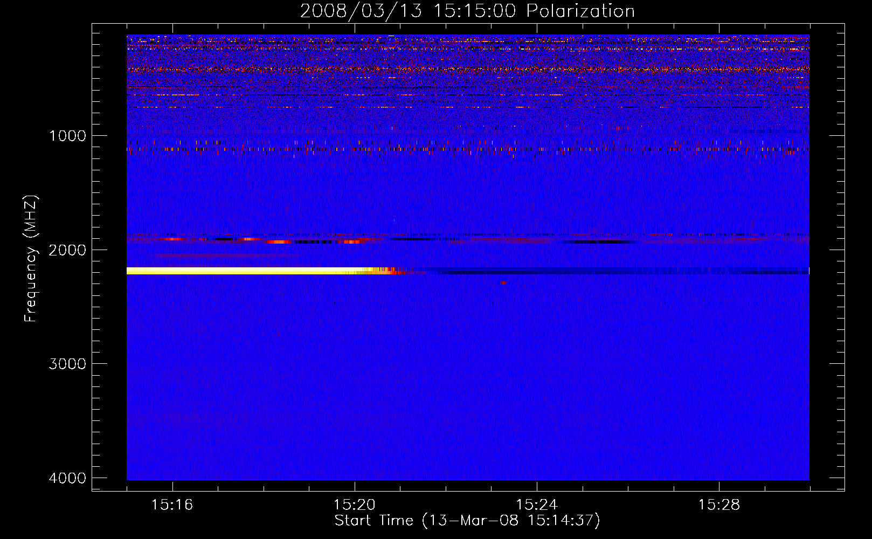Click the 2000 frequency tick label
872x539 pixels.
point(67,250)
